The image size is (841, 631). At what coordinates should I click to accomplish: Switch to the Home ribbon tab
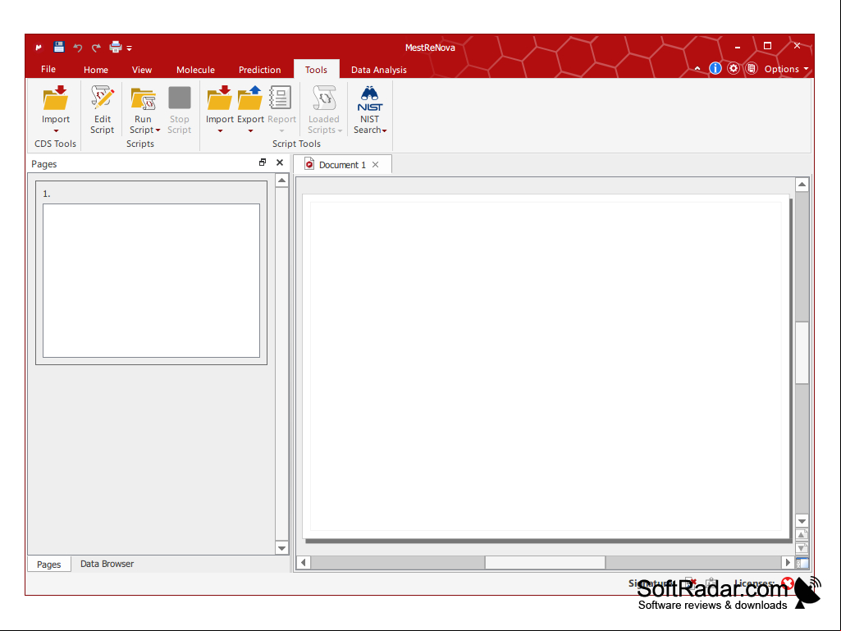coord(96,70)
